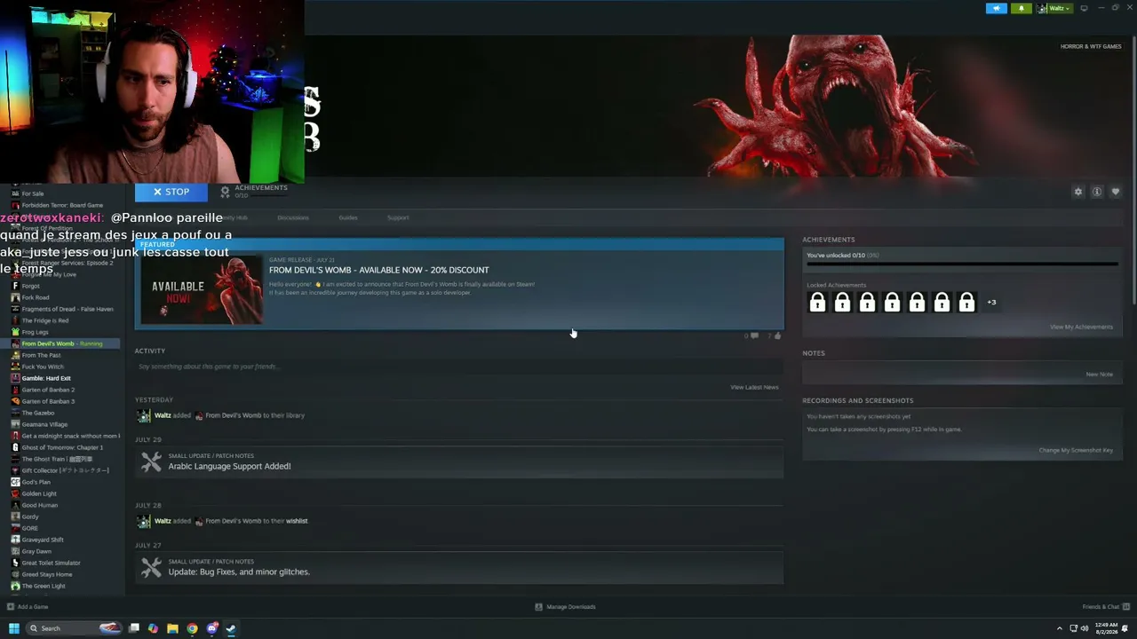Click the first locked achievement padlock
Image resolution: width=1137 pixels, height=639 pixels.
point(817,303)
